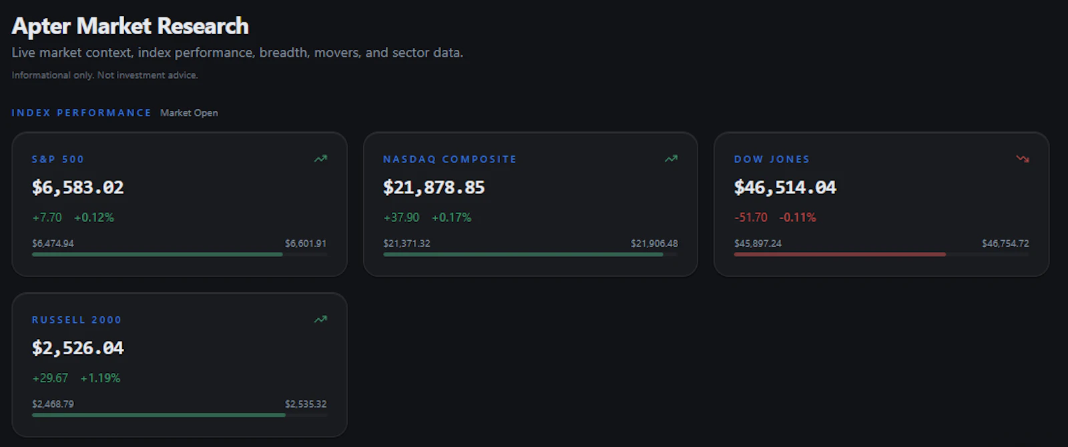
Task: Click the Nasdaq high value $21,906.48
Action: click(654, 244)
